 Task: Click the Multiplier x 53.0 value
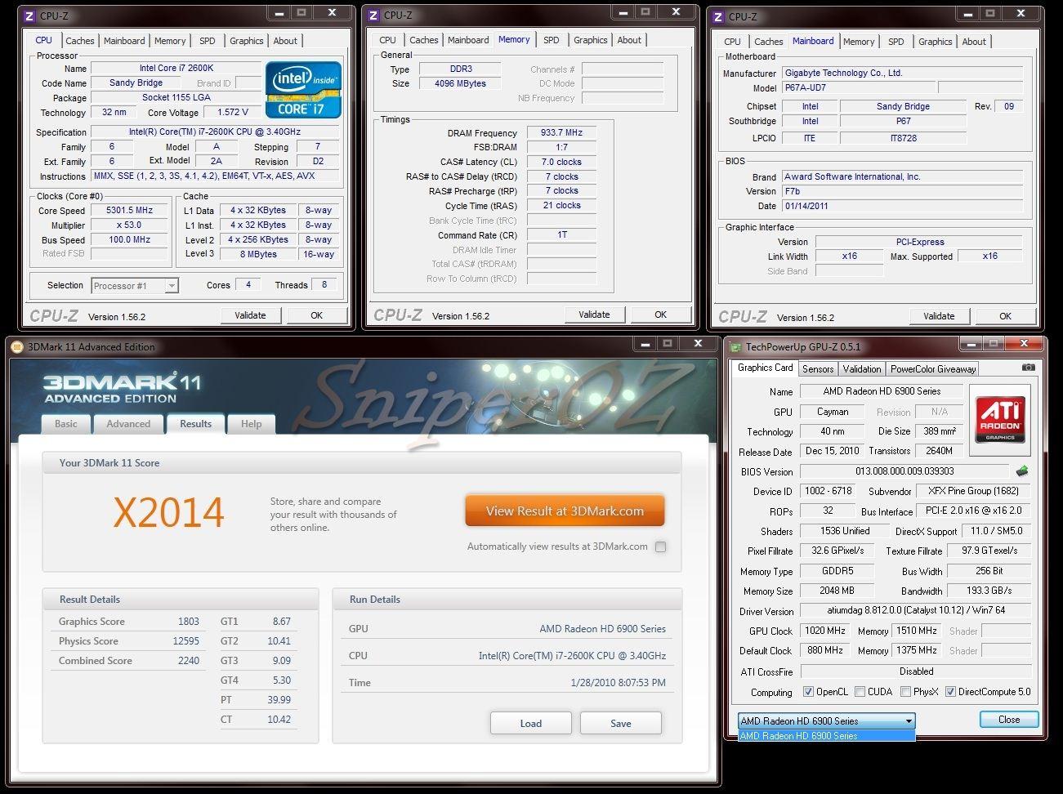(x=129, y=225)
